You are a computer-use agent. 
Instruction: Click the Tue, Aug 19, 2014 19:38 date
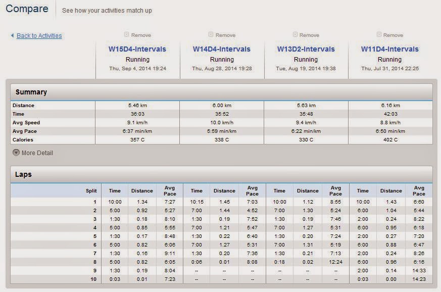[x=306, y=68]
